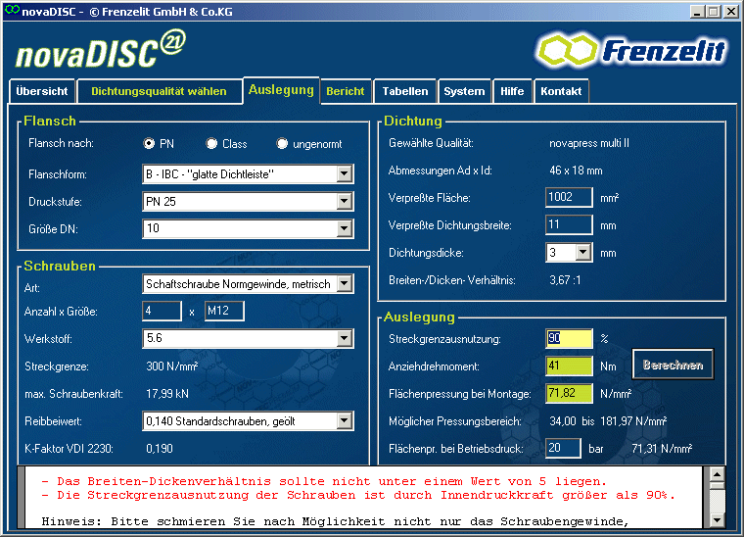Go to the Bericht tab

pyautogui.click(x=346, y=91)
